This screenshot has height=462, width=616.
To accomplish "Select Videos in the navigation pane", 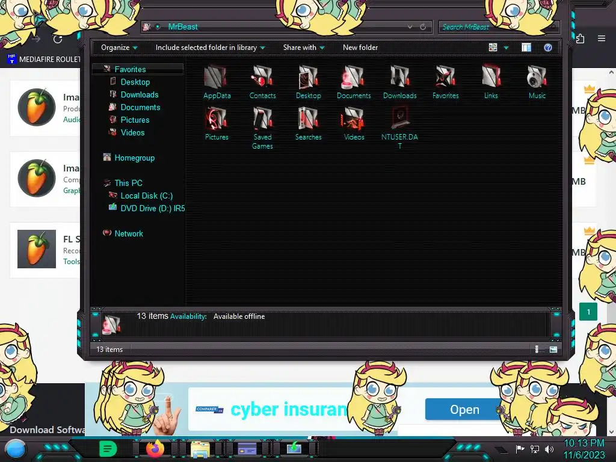I will tap(132, 132).
